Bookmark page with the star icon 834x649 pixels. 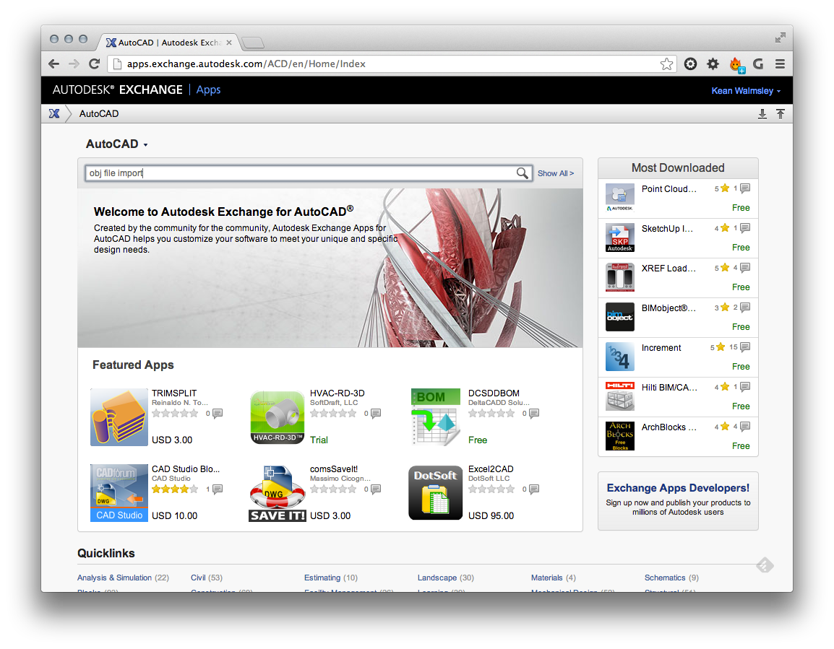(666, 64)
